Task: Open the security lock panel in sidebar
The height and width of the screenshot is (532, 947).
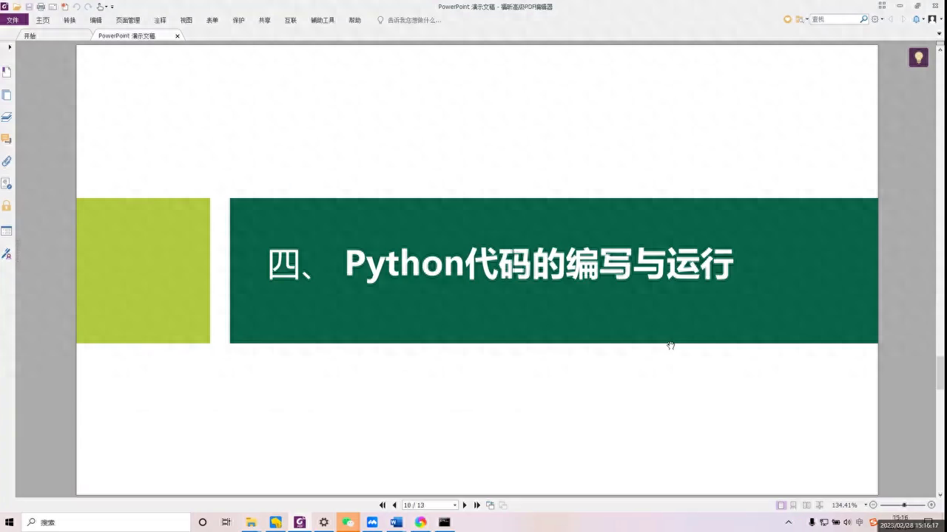Action: (7, 205)
